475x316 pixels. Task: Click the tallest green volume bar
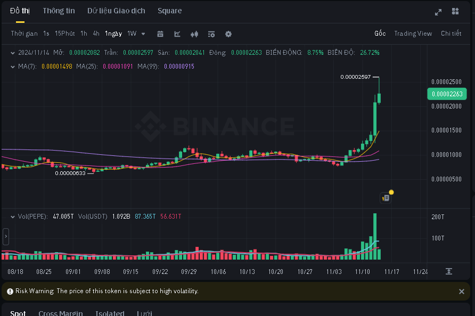[375, 236]
